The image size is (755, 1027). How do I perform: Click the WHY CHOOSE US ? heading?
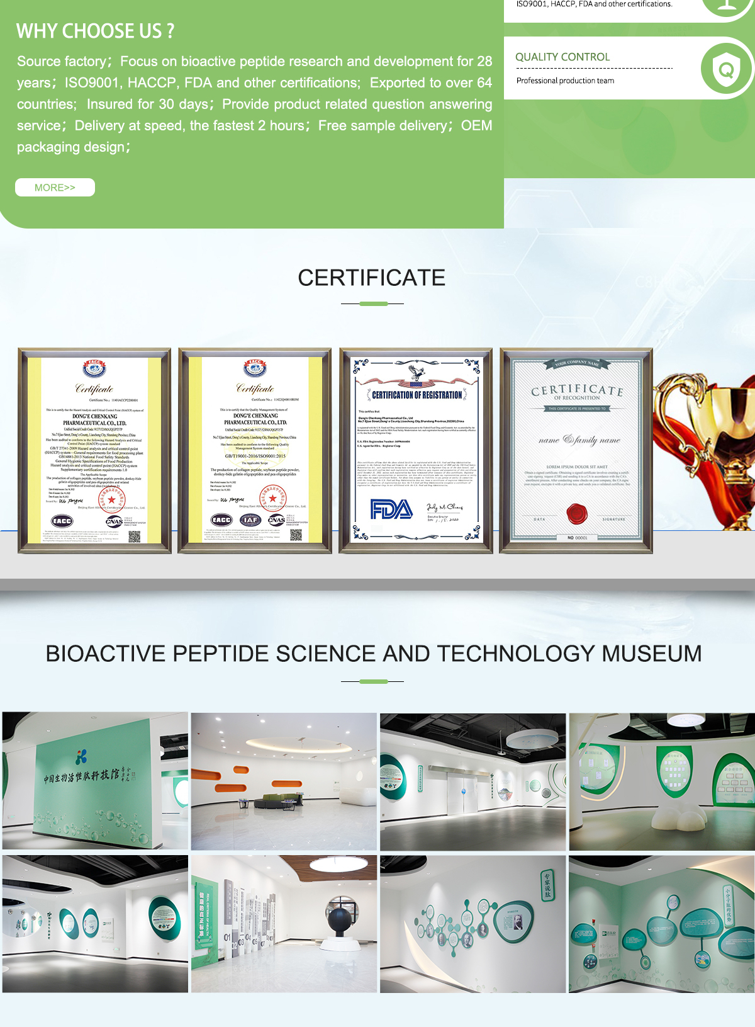pos(95,31)
